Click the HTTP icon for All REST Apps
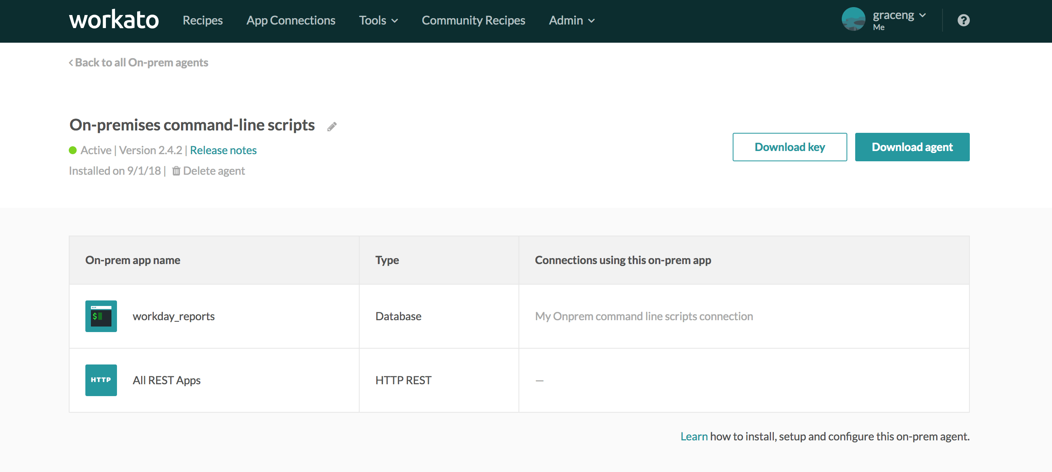 [101, 379]
